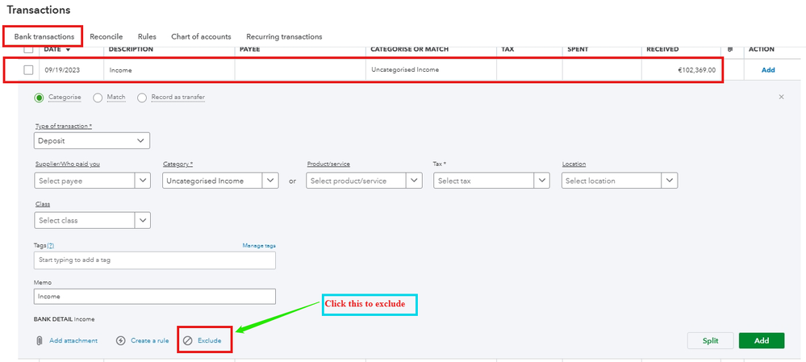This screenshot has width=806, height=362.
Task: Click the Description column header
Action: coord(131,49)
